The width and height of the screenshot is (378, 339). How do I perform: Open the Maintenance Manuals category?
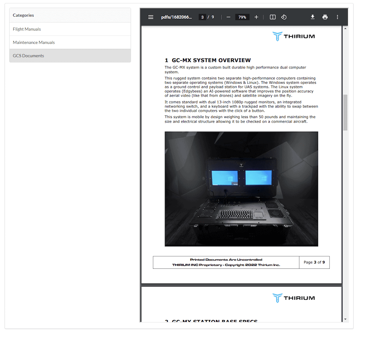(x=70, y=42)
